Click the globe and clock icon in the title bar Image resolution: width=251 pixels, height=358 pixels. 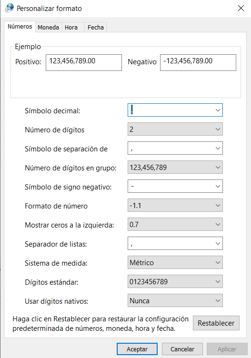pos(9,8)
